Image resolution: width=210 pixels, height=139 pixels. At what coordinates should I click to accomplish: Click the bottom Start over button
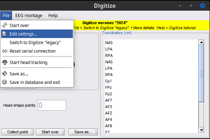click(x=50, y=132)
